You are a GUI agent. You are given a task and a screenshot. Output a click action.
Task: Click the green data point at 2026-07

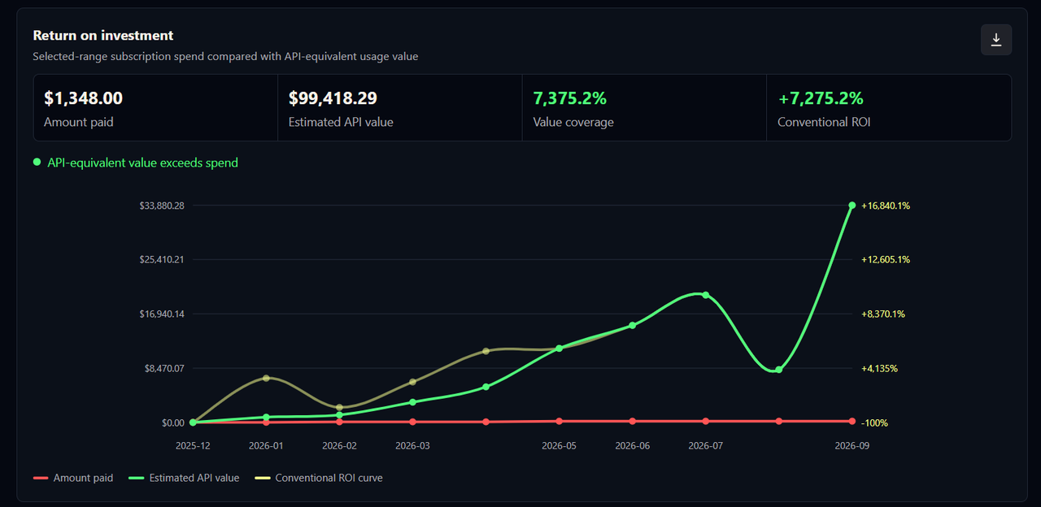(705, 295)
